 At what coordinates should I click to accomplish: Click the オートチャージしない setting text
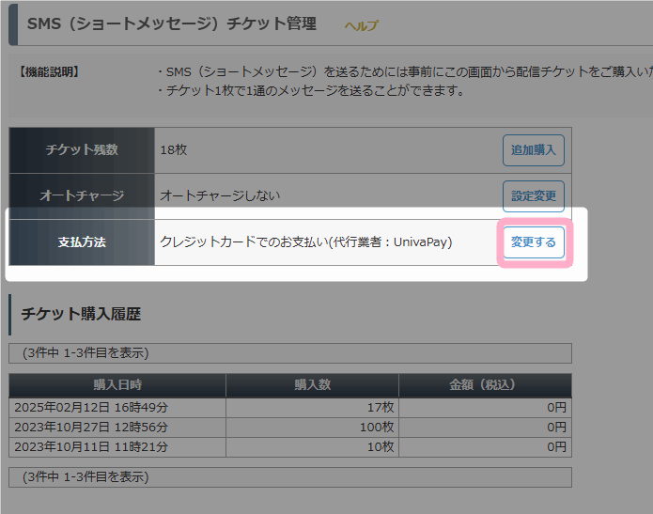point(220,195)
